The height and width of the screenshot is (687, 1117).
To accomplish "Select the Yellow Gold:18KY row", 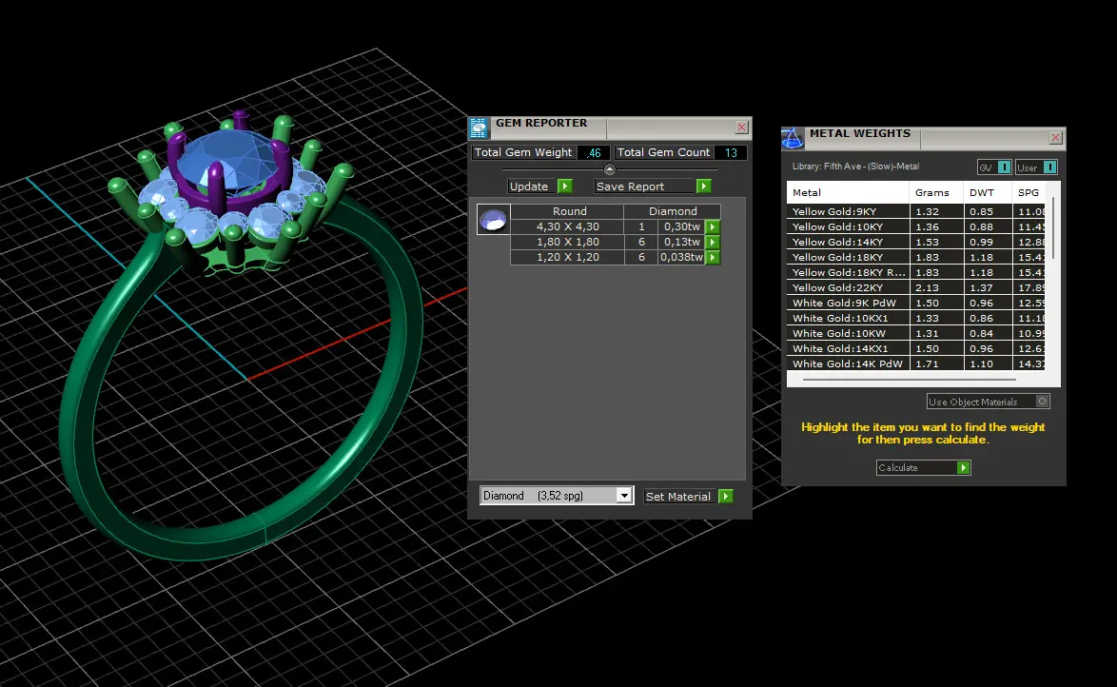I will 916,257.
